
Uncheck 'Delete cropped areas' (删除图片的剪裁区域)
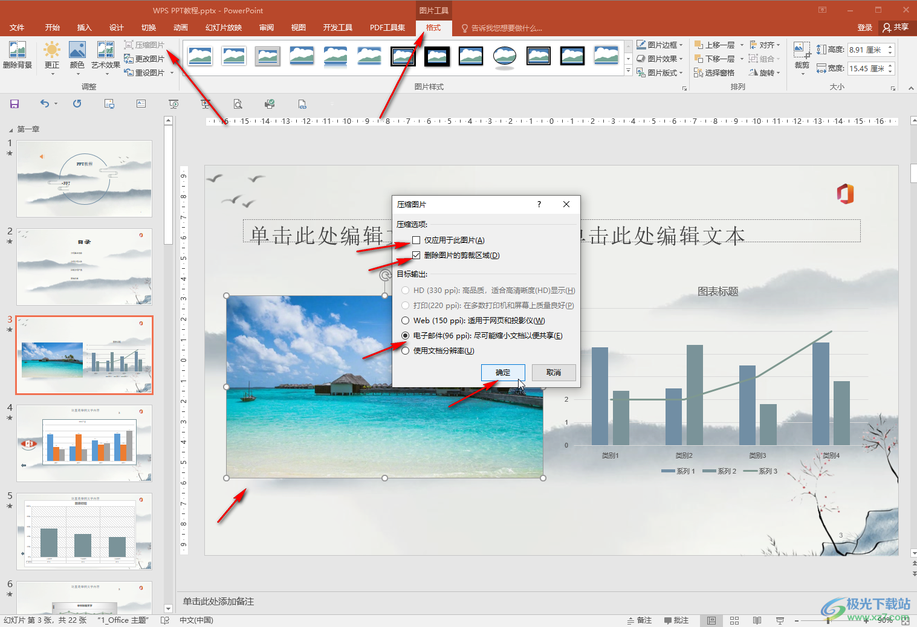tap(456, 255)
